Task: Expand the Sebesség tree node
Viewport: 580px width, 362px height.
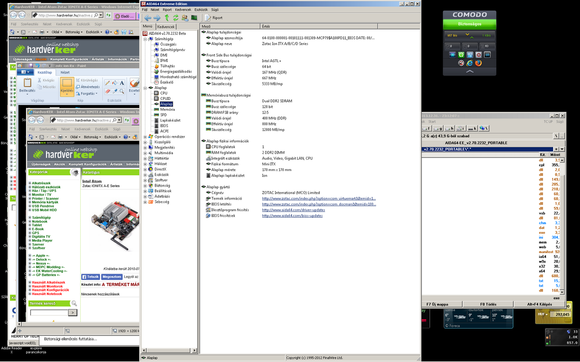Action: [145, 202]
